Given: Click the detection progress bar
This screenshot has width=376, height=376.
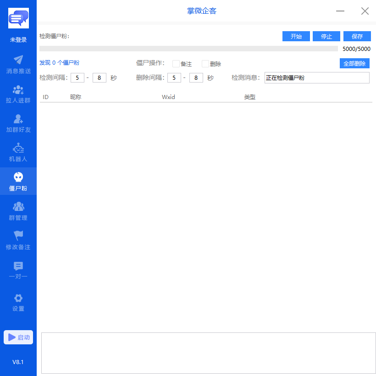Looking at the screenshot, I should 189,49.
